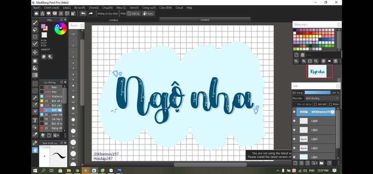The height and width of the screenshot is (174, 373).
Task: Duplicate layer using the bottom layer panel icon
Action: [x=329, y=163]
